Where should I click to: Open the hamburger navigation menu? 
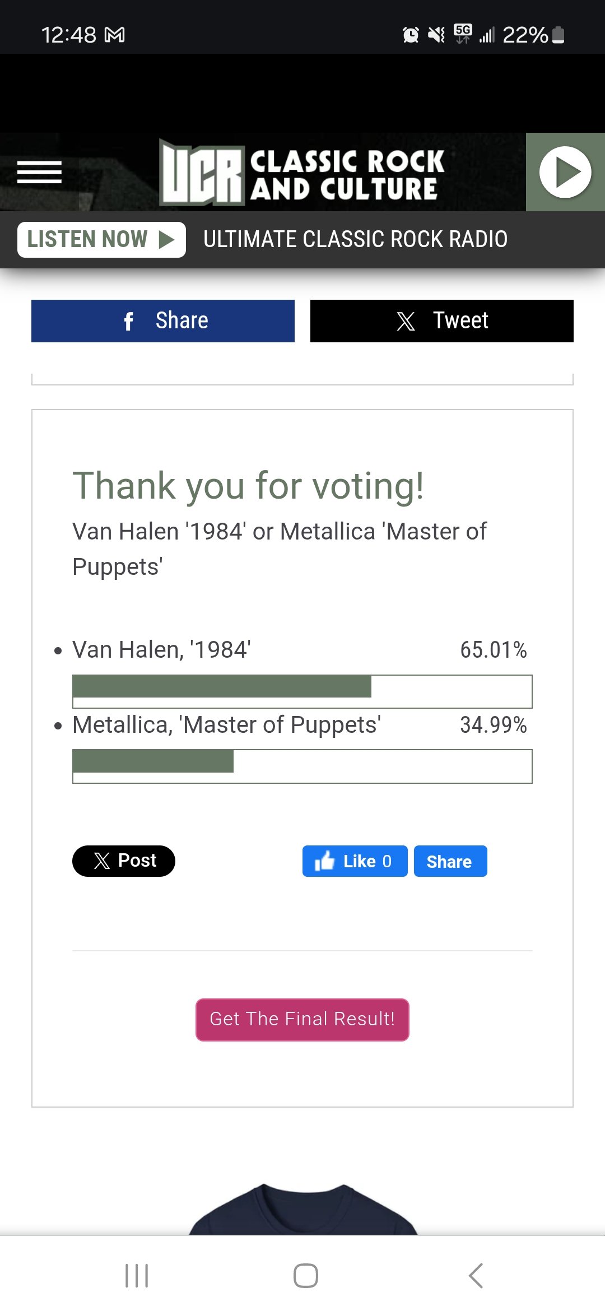[39, 172]
